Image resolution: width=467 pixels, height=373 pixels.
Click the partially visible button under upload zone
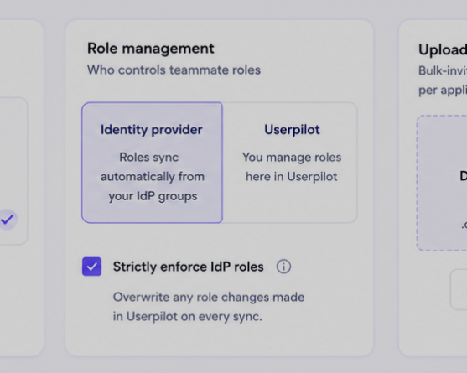tap(459, 290)
